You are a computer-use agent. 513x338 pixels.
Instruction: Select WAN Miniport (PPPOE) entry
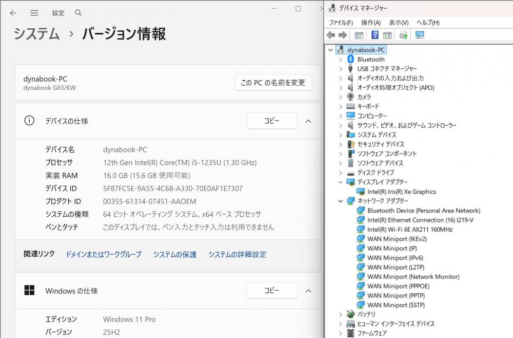click(398, 286)
